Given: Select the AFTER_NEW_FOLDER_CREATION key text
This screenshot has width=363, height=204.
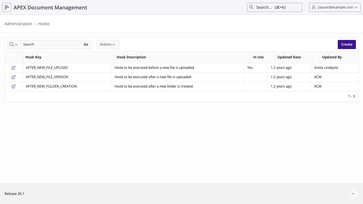Looking at the screenshot, I should [x=51, y=86].
